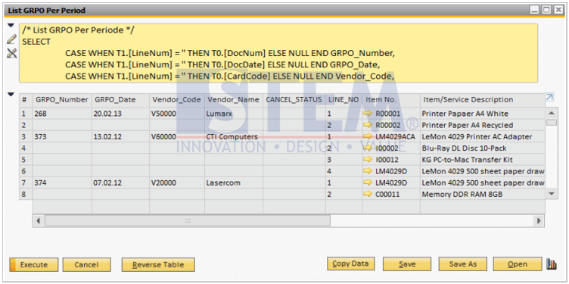This screenshot has height=284, width=569.
Task: Click vendor code cell V60000
Action: [x=177, y=137]
